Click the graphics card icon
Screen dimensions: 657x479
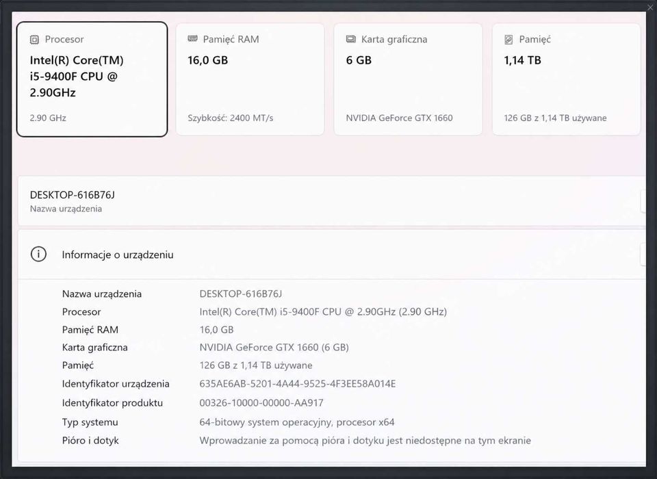[x=350, y=39]
